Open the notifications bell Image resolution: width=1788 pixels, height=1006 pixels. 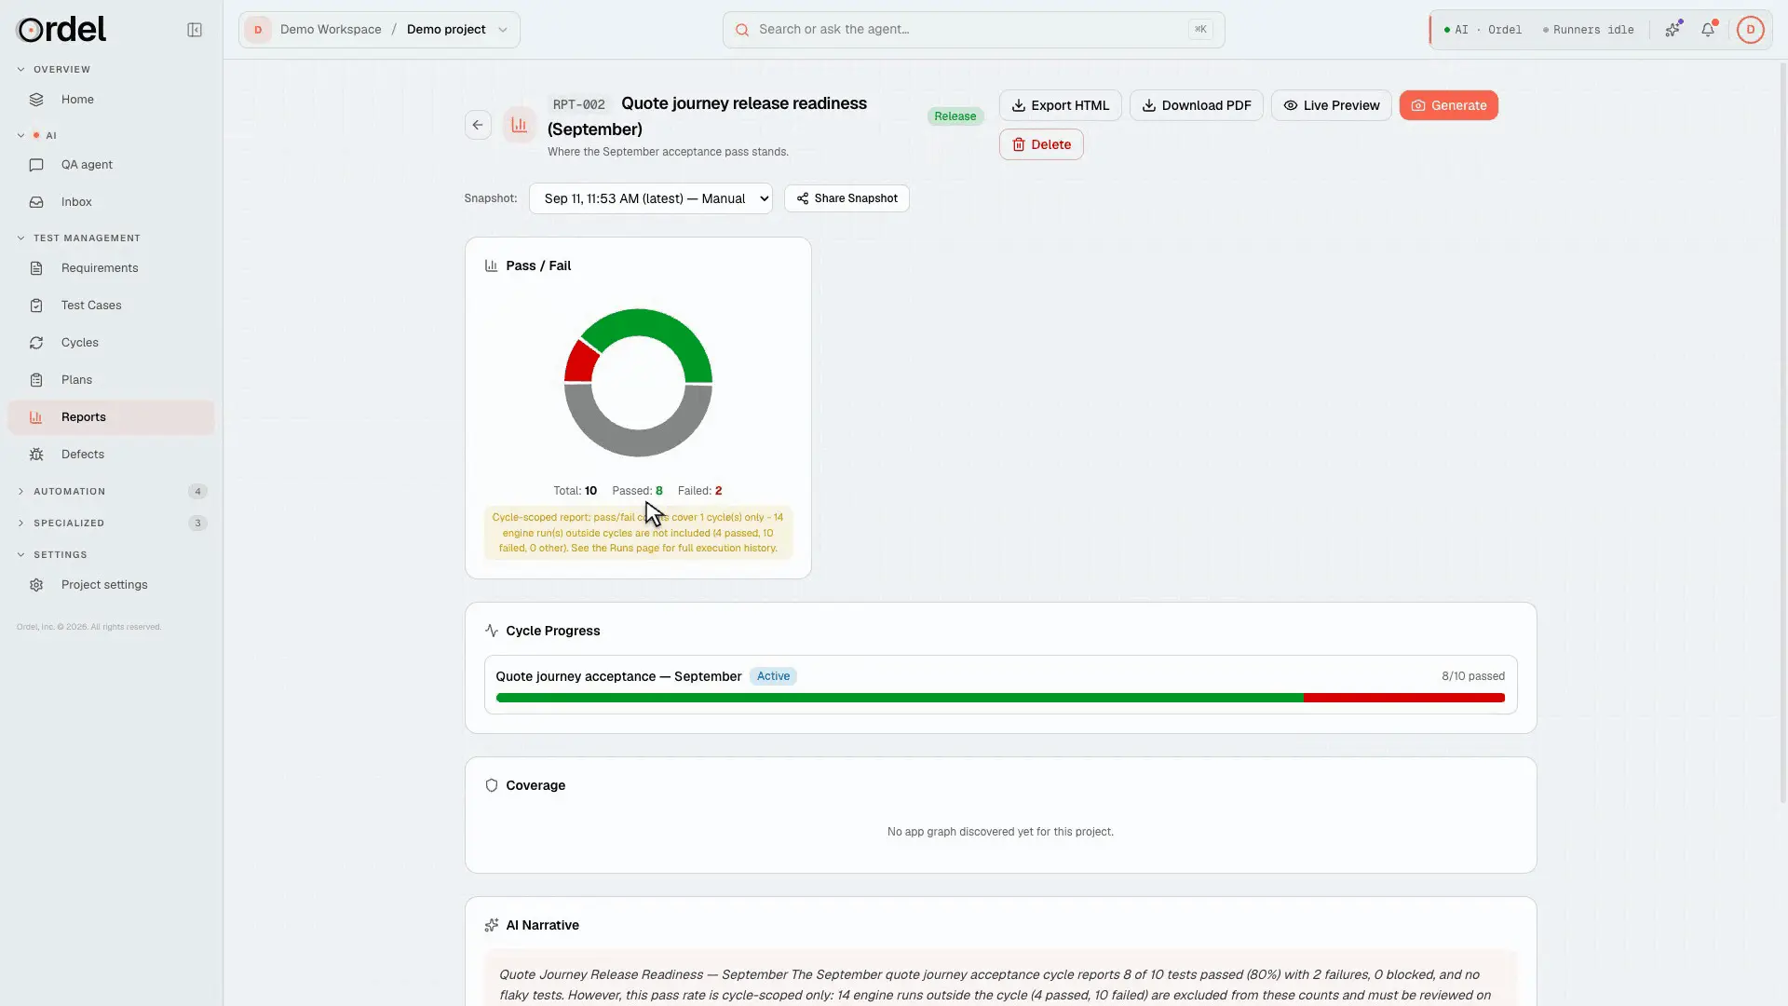(x=1708, y=30)
